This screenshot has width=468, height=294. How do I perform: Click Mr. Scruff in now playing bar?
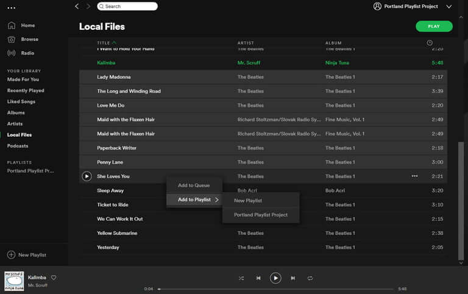pyautogui.click(x=38, y=285)
